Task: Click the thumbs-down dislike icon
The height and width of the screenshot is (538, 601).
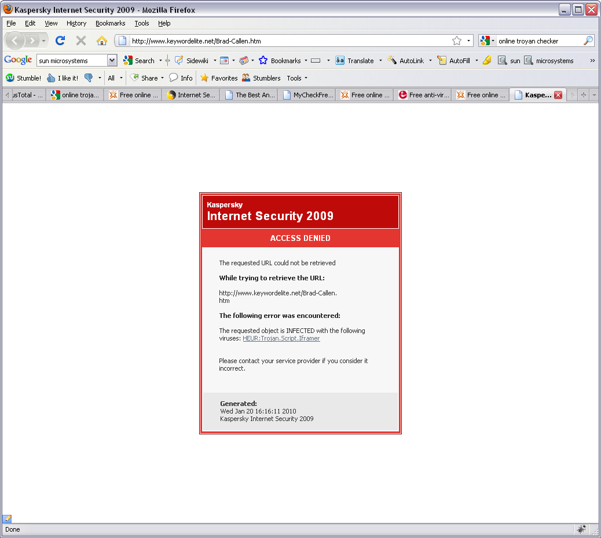Action: (89, 78)
